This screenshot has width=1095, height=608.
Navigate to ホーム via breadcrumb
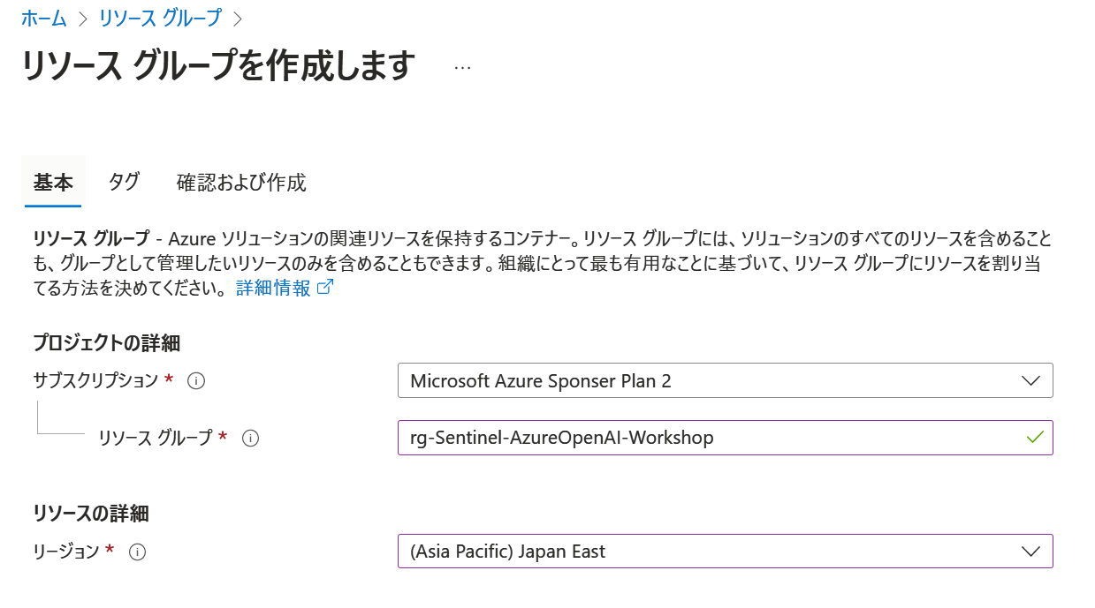[43, 17]
